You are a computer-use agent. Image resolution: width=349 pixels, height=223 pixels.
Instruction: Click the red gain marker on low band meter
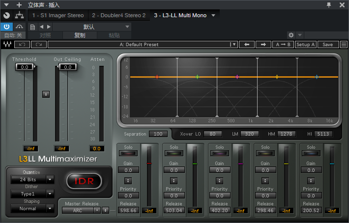pos(149,164)
